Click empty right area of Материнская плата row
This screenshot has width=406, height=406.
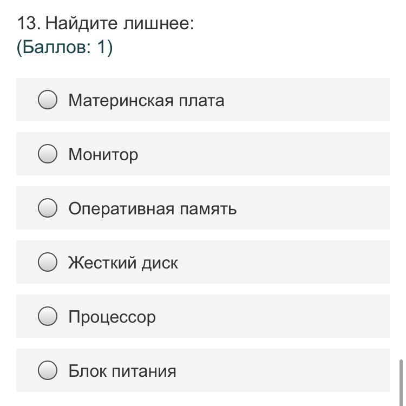pos(314,100)
